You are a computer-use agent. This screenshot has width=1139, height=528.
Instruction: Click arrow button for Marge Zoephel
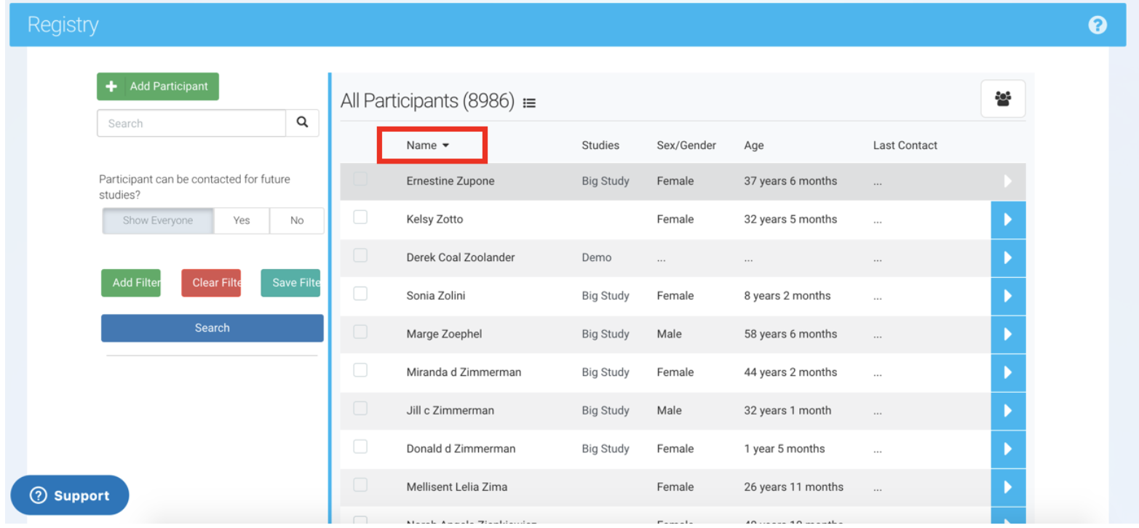(1008, 335)
